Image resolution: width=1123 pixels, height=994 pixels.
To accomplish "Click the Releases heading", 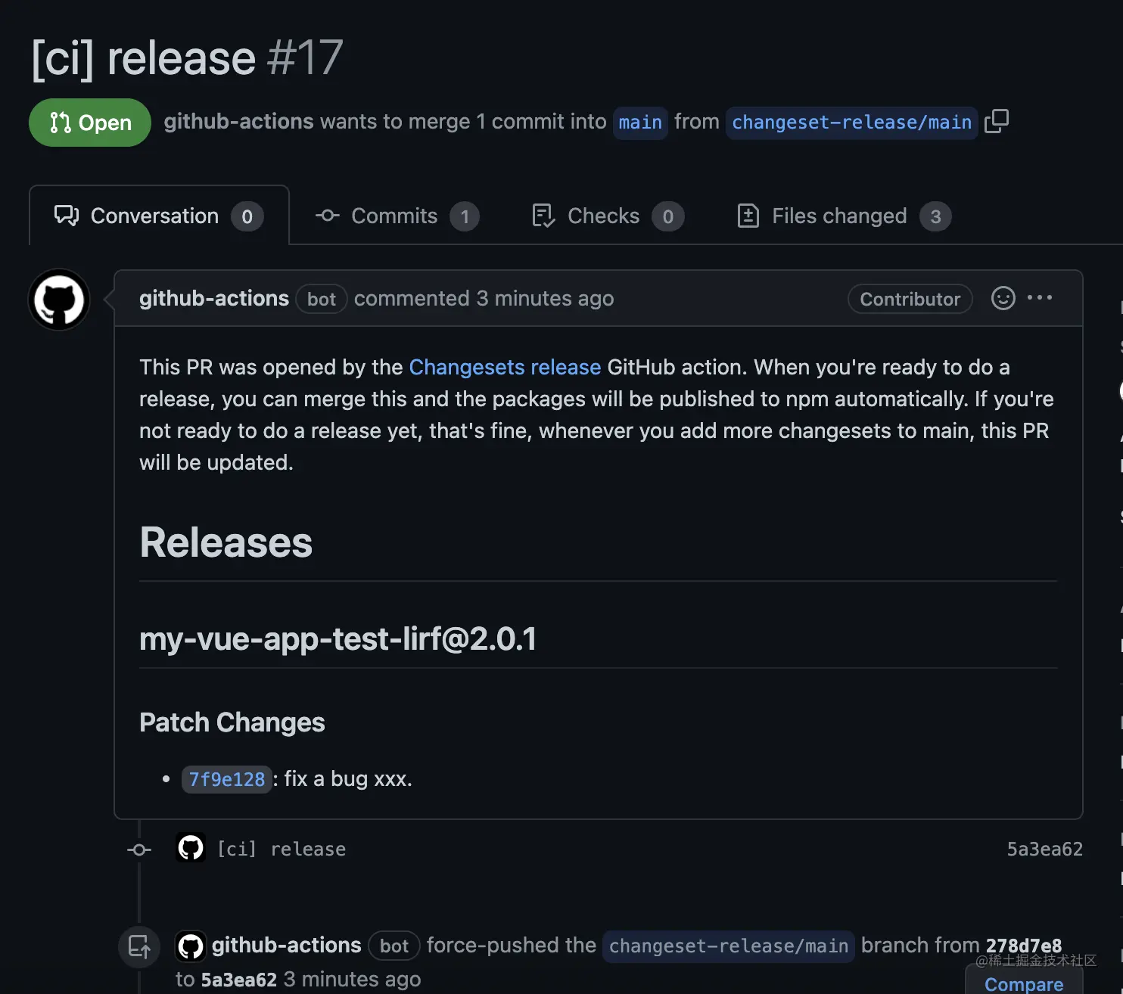I will point(226,542).
